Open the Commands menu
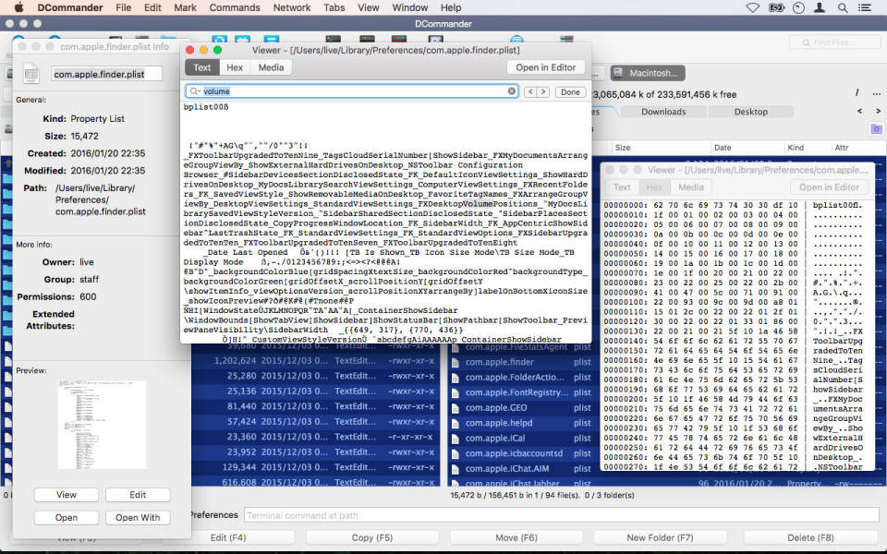Screen dimensions: 887x554 pyautogui.click(x=235, y=7)
